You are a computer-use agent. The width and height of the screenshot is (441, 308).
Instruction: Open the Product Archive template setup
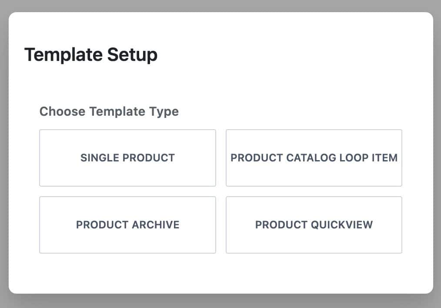point(127,225)
